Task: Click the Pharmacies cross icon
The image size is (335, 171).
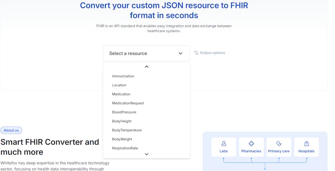Action: coord(251,144)
